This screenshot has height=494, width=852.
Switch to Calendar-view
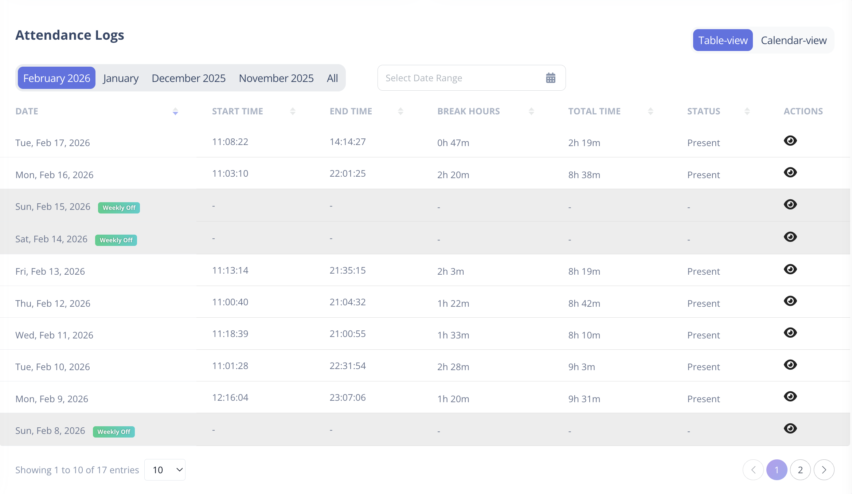click(x=794, y=40)
